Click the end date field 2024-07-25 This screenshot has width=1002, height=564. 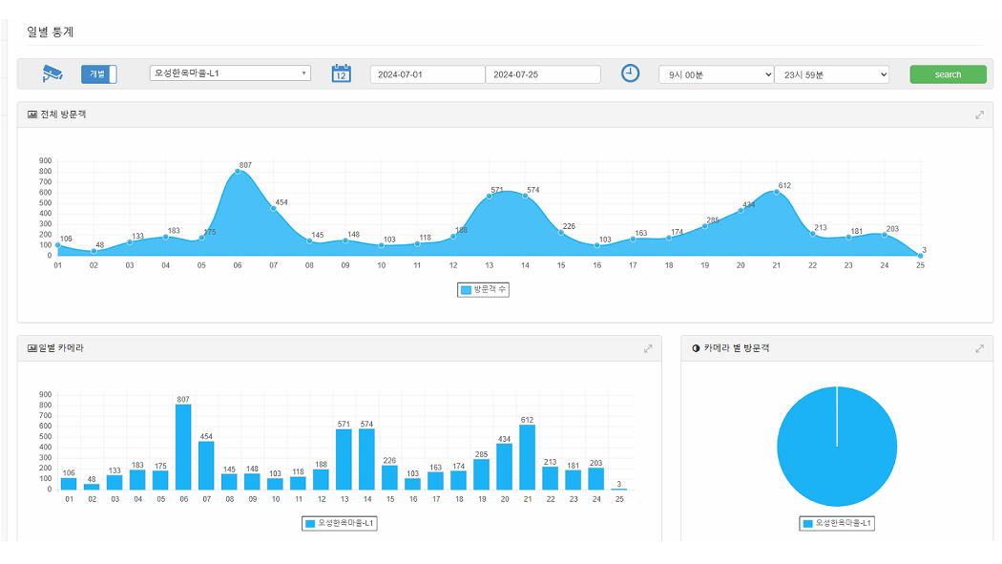pos(542,74)
